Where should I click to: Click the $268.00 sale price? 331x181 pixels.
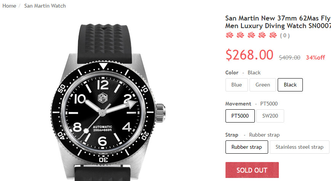pyautogui.click(x=249, y=55)
